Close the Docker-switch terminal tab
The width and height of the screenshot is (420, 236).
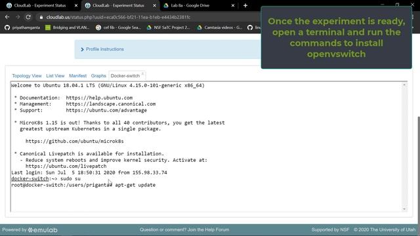click(142, 74)
